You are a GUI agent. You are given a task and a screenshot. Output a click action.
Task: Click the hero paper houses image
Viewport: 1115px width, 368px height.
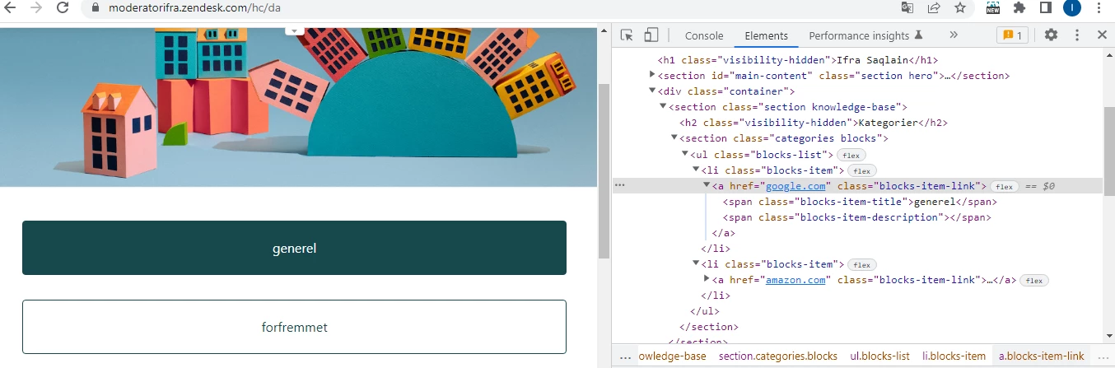pos(298,107)
